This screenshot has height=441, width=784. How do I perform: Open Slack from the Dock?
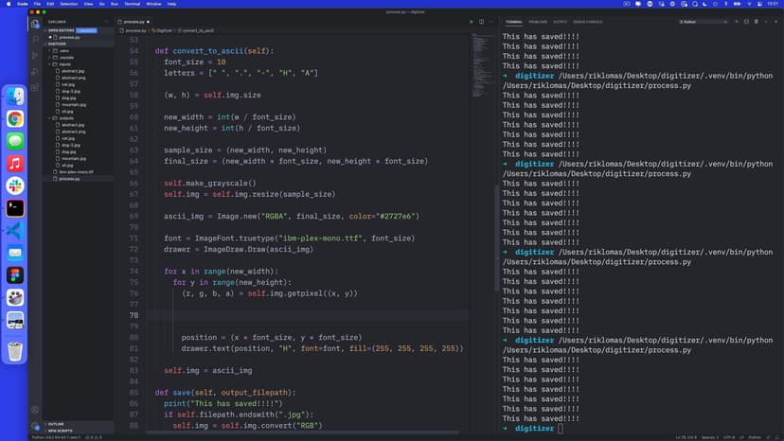[15, 185]
